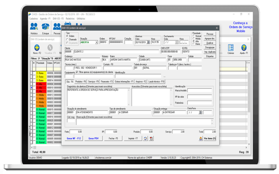This screenshot has width=279, height=174.
Task: Click the Imp. duplicata button
Action: (x=210, y=52)
